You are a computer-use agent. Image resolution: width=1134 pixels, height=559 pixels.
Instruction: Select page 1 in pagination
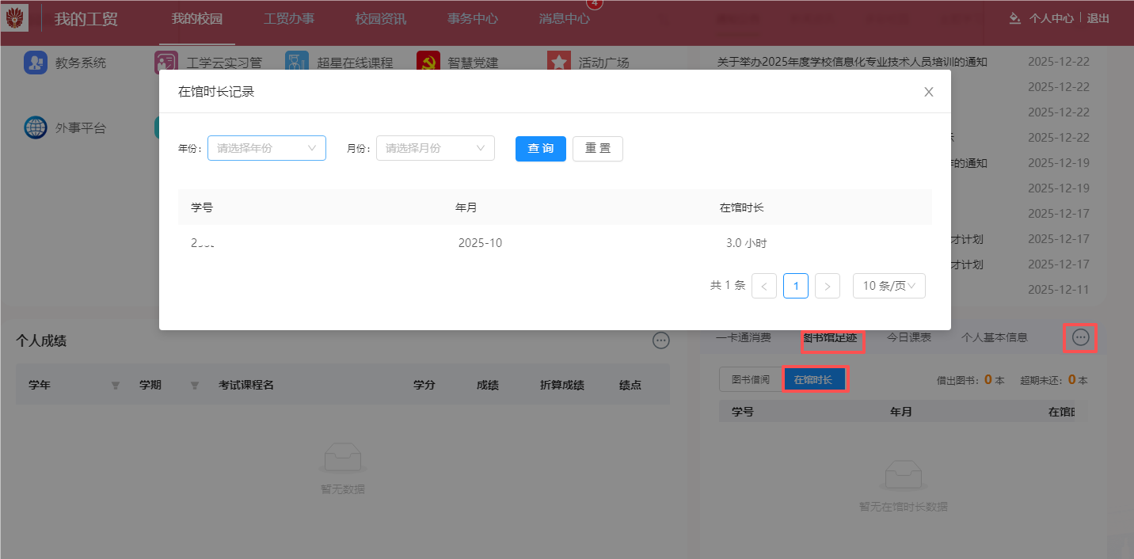pyautogui.click(x=796, y=286)
